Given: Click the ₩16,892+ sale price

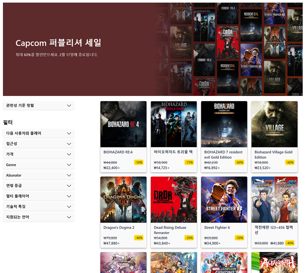Looking at the screenshot, I should tap(212, 168).
